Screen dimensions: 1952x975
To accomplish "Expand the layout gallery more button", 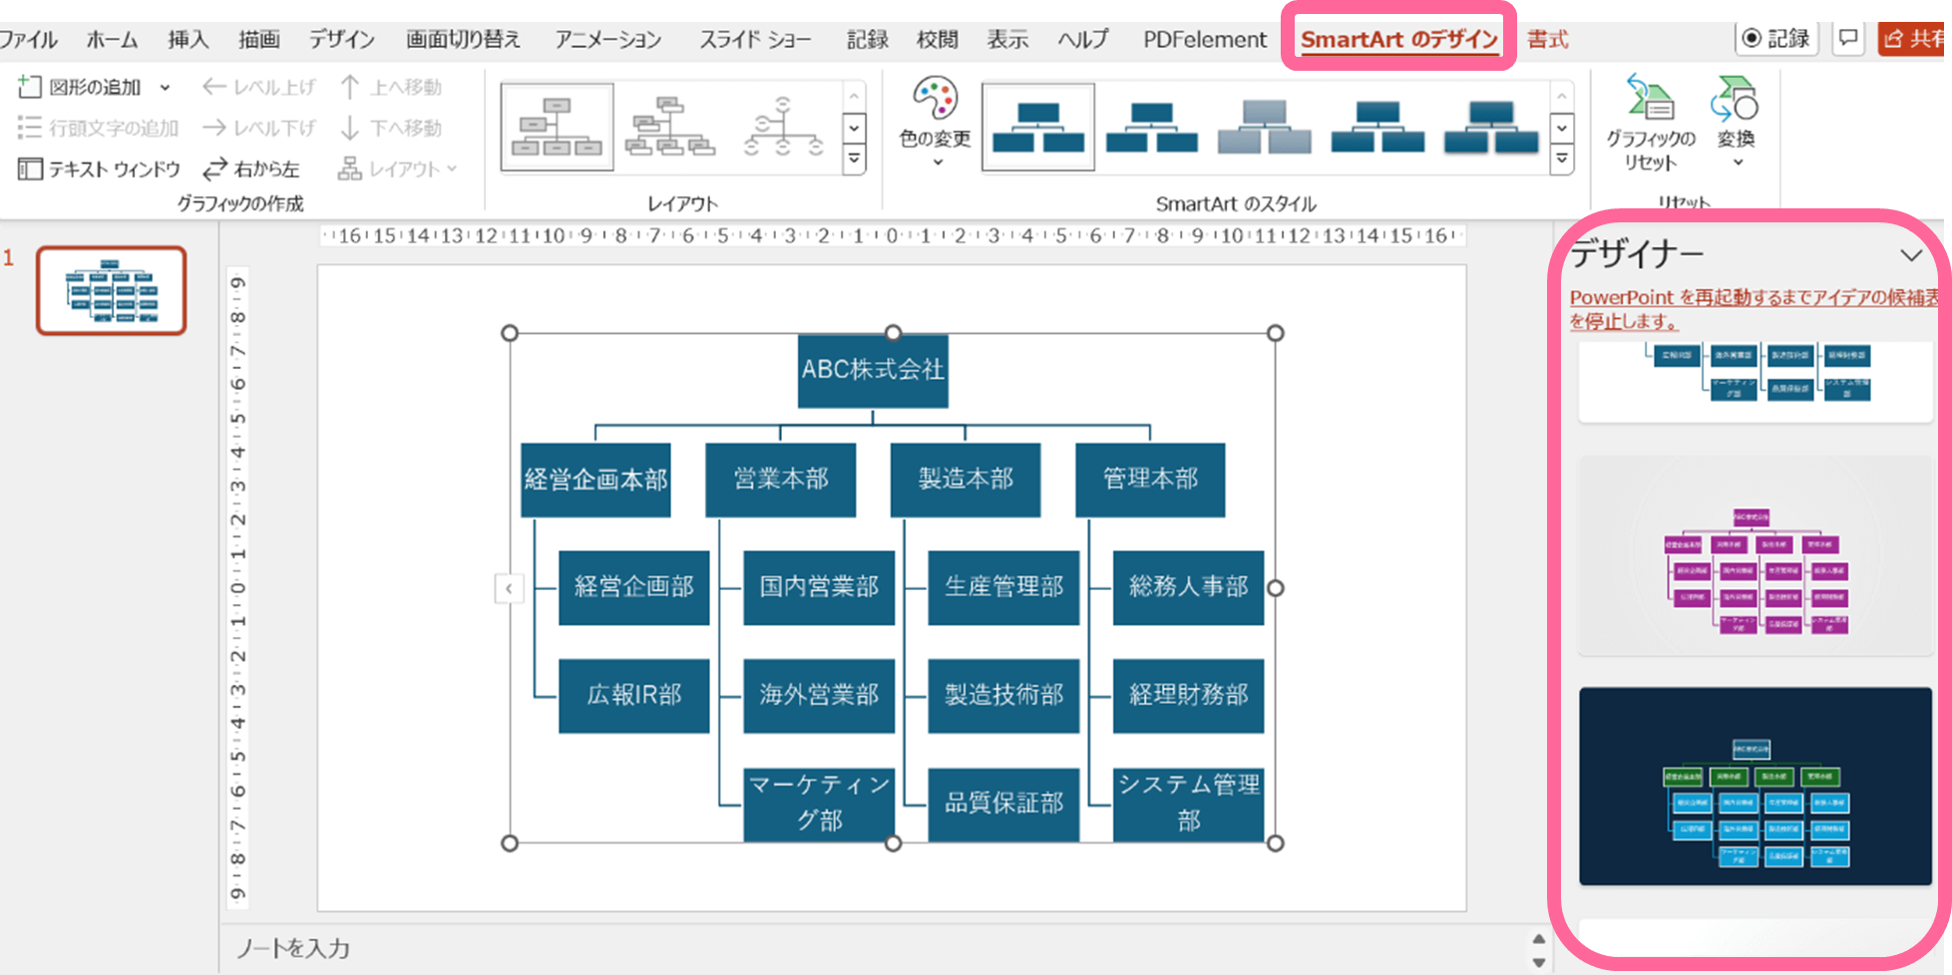I will pyautogui.click(x=854, y=160).
